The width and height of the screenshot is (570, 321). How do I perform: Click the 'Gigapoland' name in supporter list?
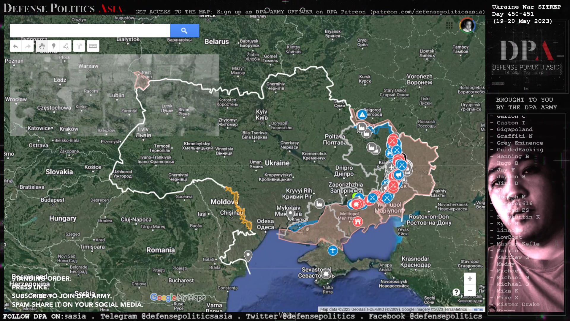(514, 129)
